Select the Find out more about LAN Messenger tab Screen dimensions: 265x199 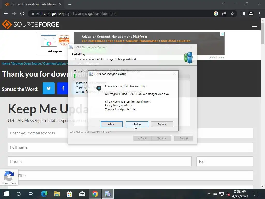pos(33,4)
